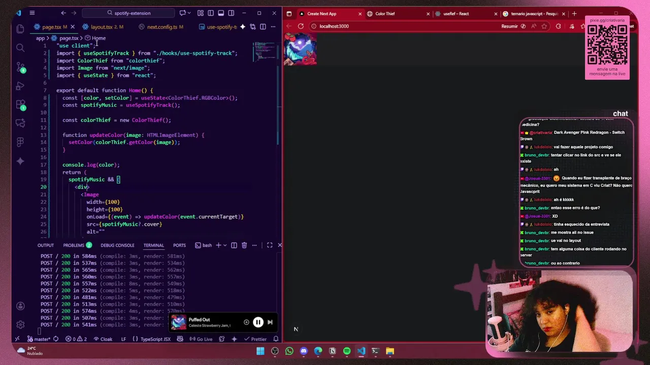The width and height of the screenshot is (650, 365).
Task: Open the new terminal launch profile dropdown
Action: (224, 245)
